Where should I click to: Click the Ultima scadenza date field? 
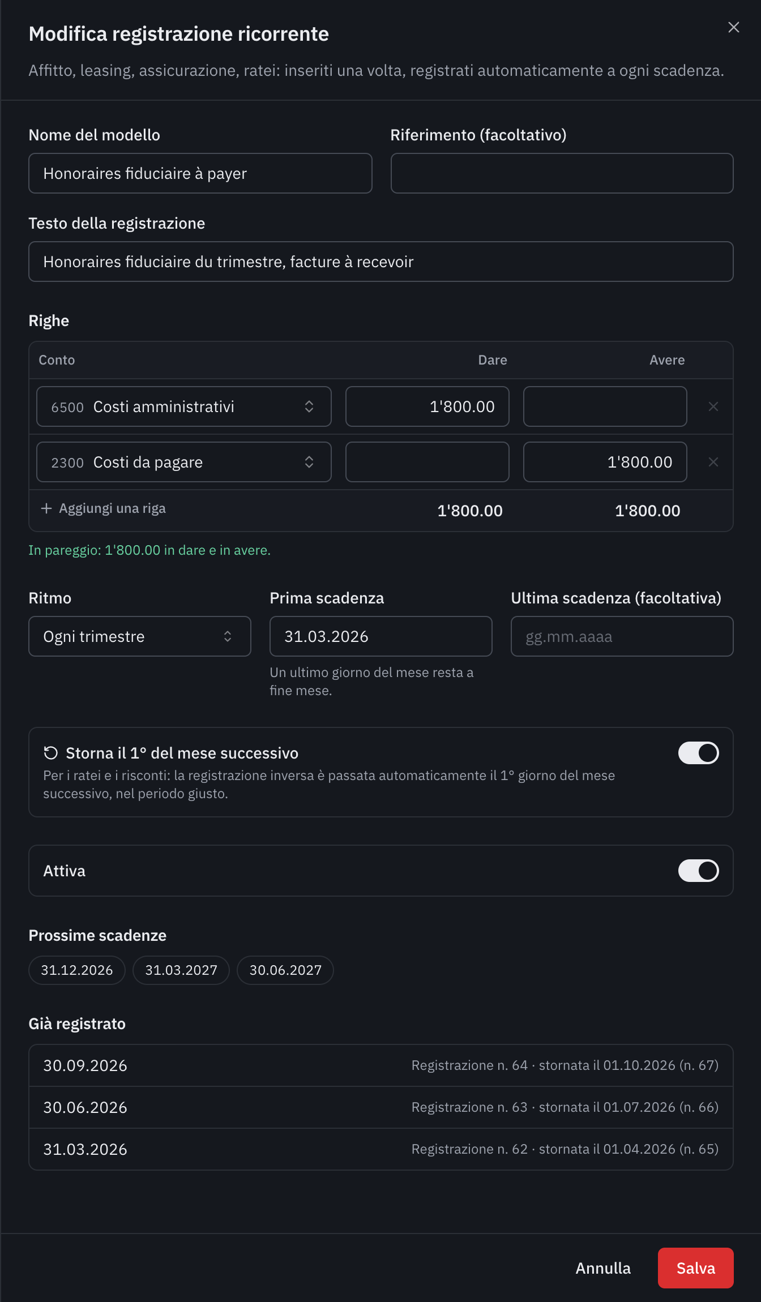click(622, 636)
